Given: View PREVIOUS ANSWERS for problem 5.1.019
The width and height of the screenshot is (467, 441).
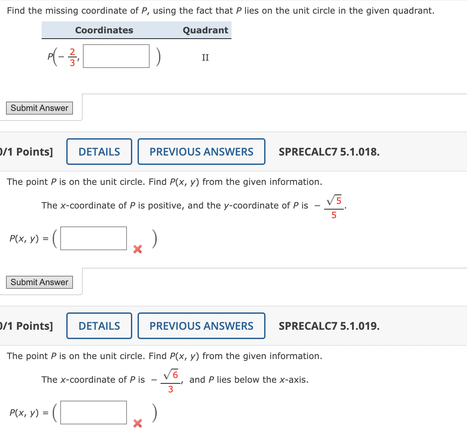Looking at the screenshot, I should tap(201, 326).
